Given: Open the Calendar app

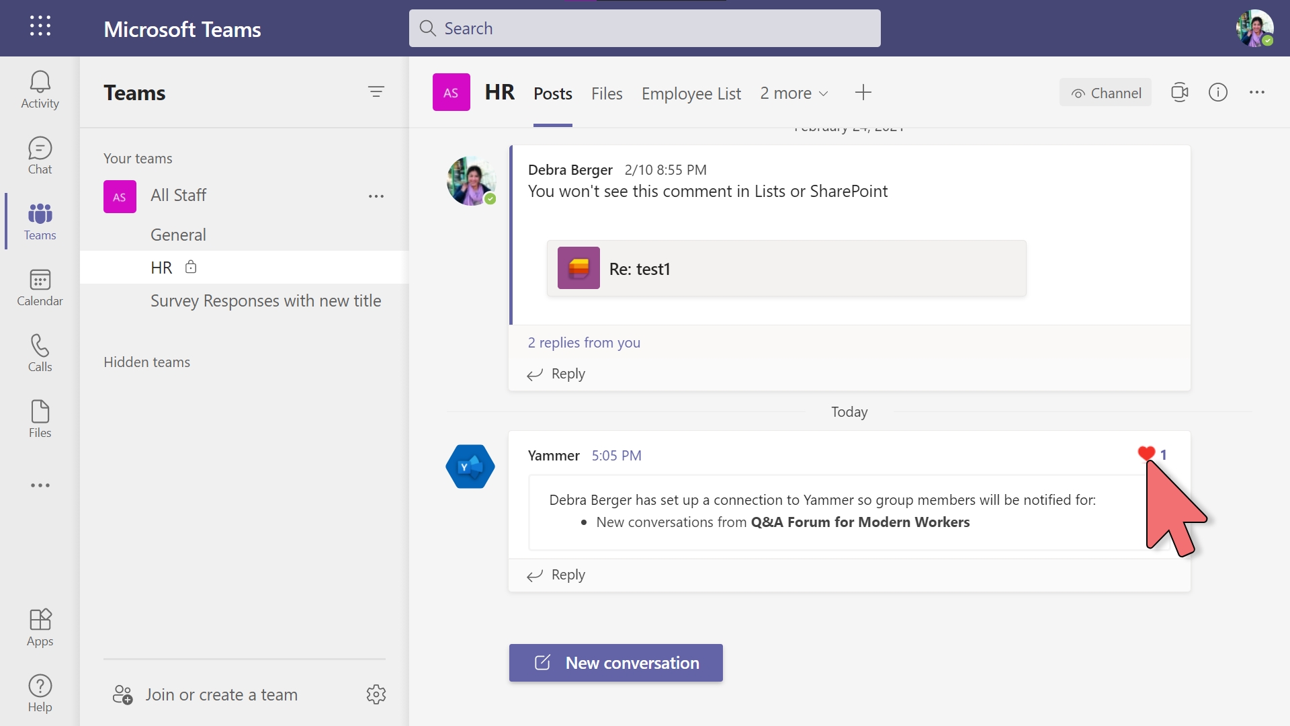Looking at the screenshot, I should click(x=40, y=288).
